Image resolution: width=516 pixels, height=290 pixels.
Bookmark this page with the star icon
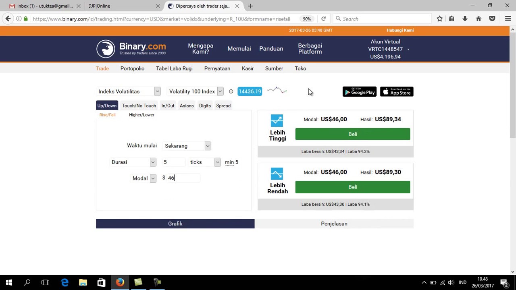coord(440,19)
